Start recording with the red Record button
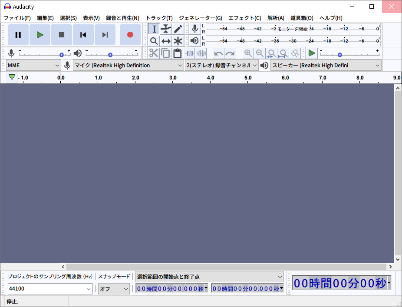The image size is (402, 307). coord(130,35)
